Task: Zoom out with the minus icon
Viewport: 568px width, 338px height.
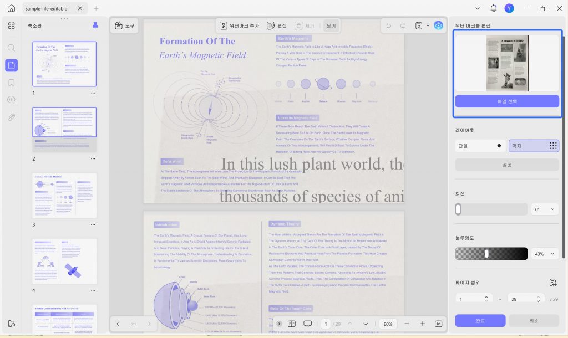Action: click(407, 324)
